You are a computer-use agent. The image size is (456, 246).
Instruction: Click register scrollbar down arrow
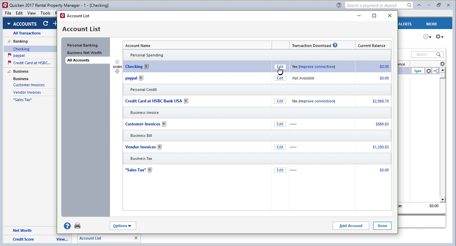[x=443, y=199]
